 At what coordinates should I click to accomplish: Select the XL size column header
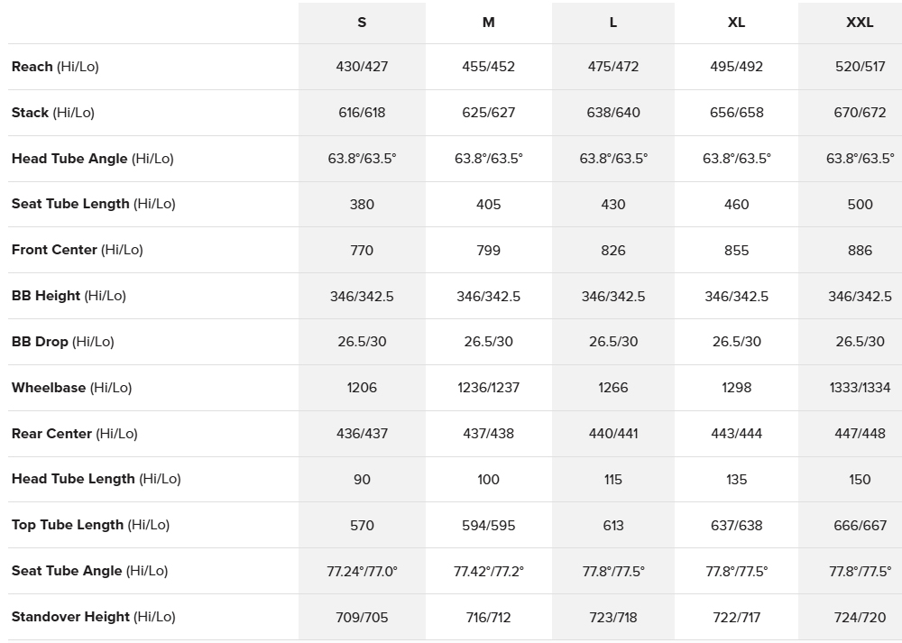tap(736, 23)
